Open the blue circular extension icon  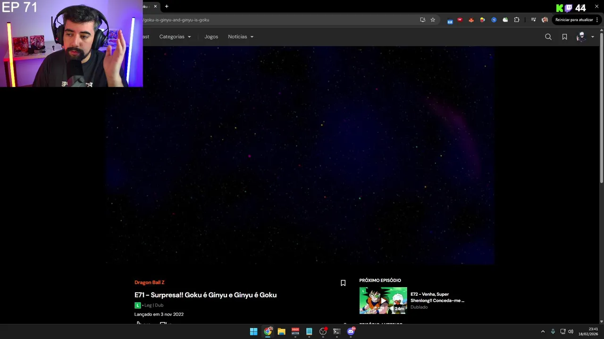tap(494, 20)
